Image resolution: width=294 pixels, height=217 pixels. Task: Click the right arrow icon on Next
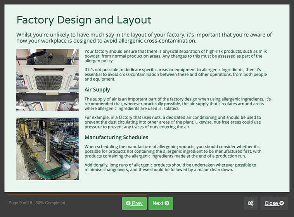click(167, 203)
